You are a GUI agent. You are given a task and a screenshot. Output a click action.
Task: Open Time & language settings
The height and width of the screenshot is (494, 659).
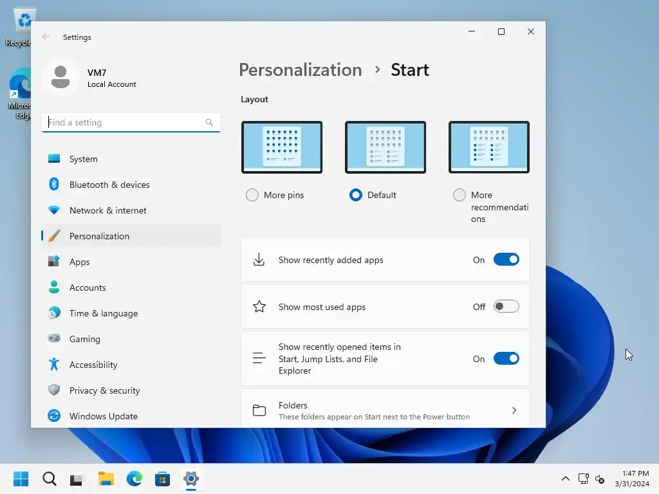[131, 313]
